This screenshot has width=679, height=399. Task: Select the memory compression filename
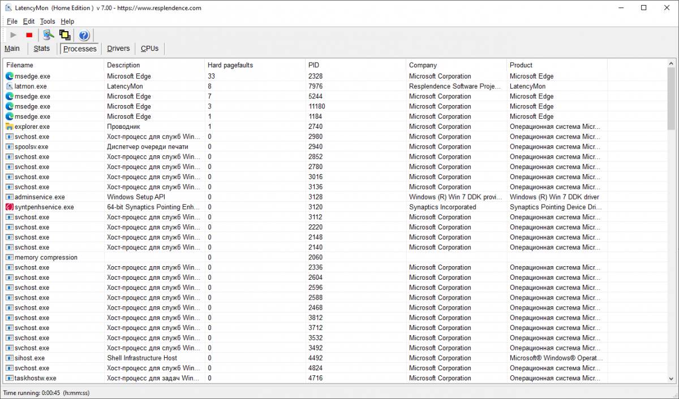46,257
